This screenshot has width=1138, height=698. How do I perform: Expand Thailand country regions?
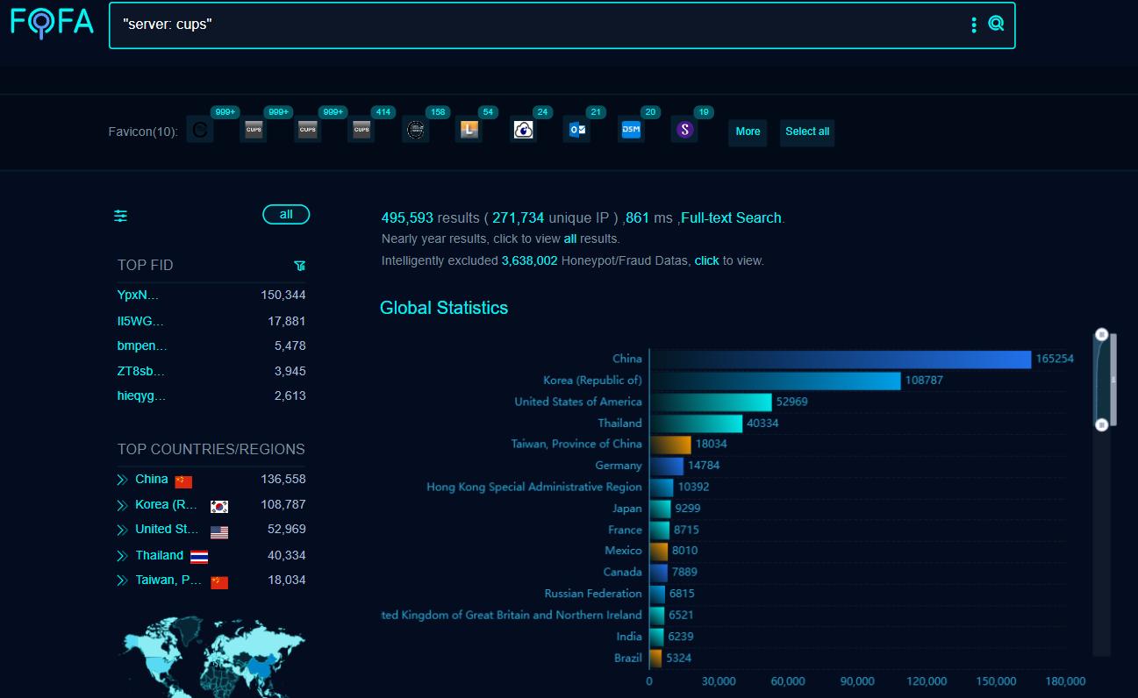tap(122, 555)
